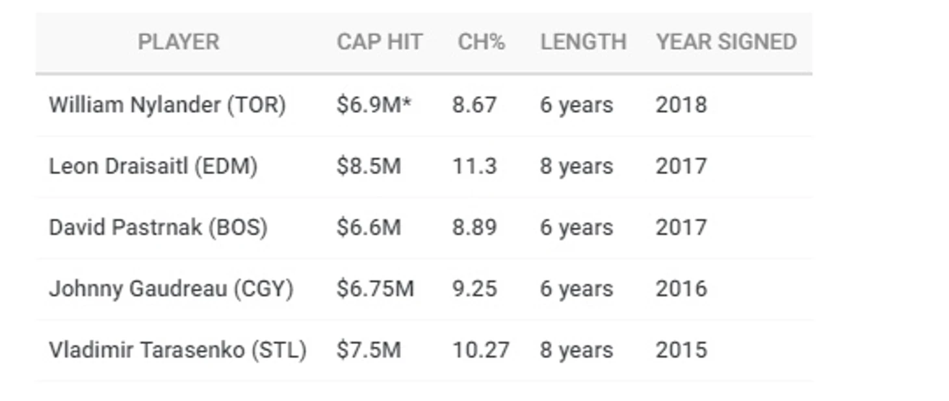Viewport: 949px width, 401px height.
Task: Click the 11.3 cap hit percentage
Action: click(474, 167)
